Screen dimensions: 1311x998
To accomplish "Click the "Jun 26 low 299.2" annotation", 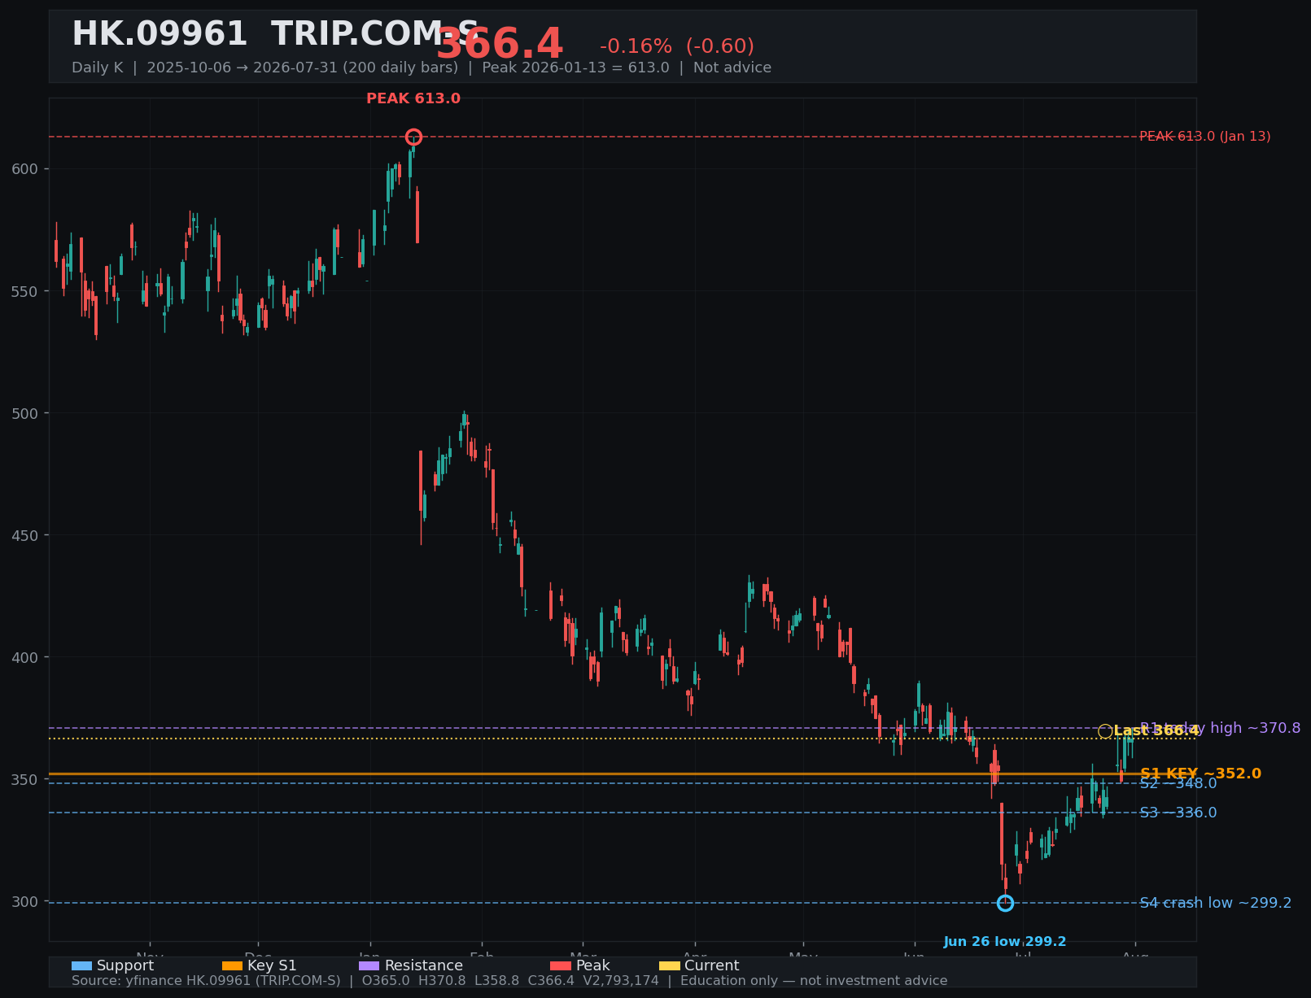I will coord(1005,942).
